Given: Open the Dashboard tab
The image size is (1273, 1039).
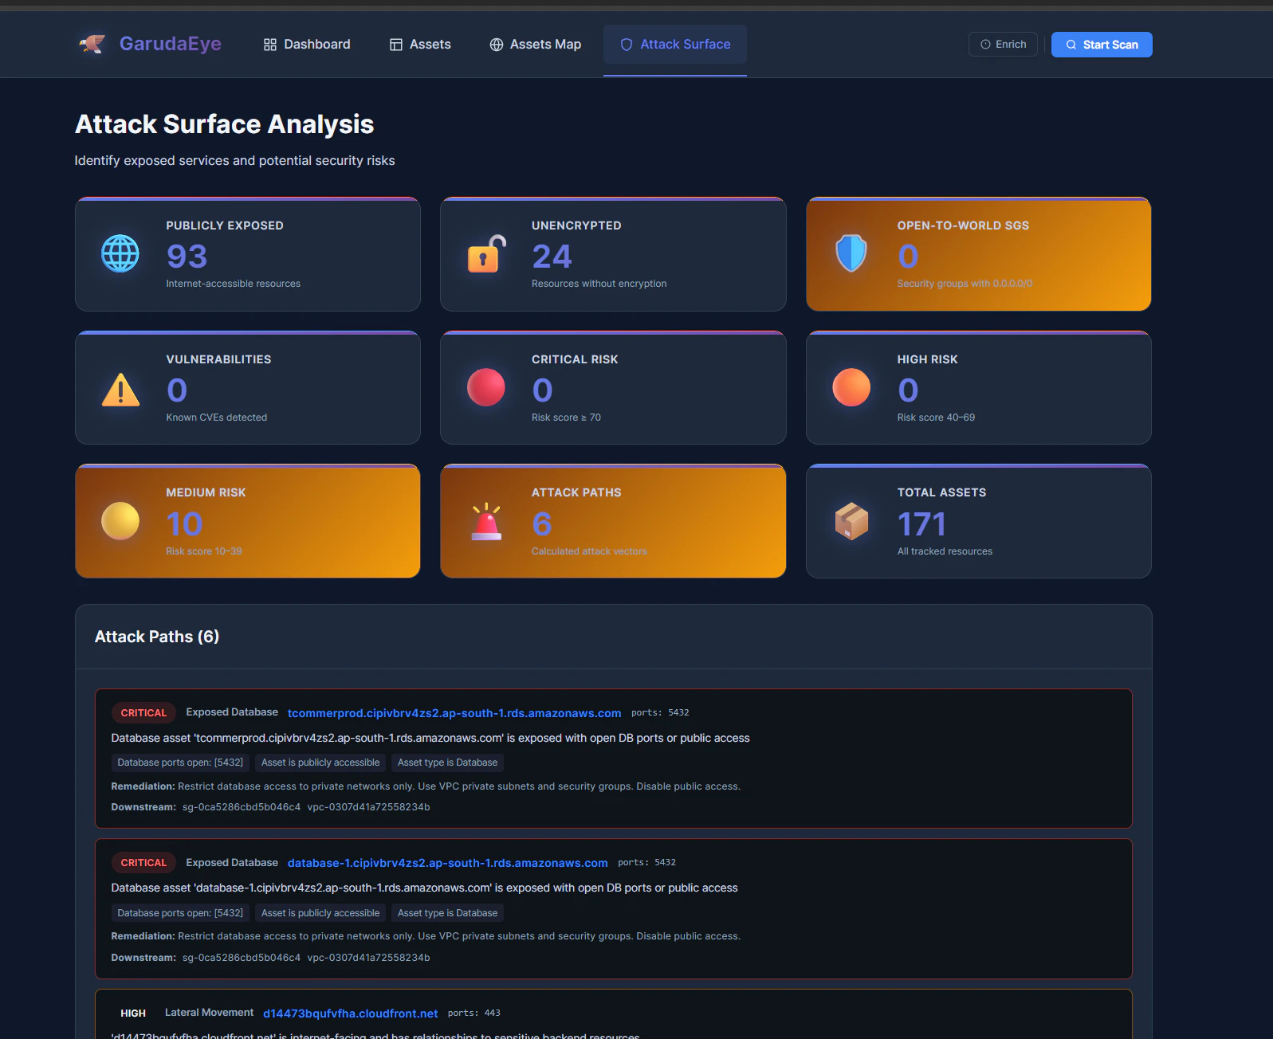Looking at the screenshot, I should point(307,45).
